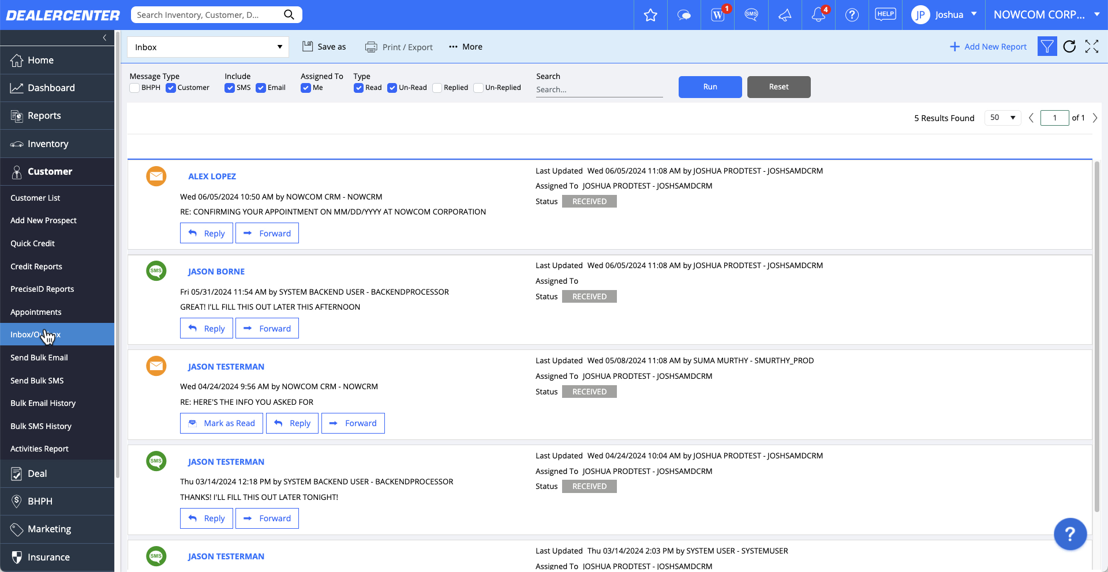1108x572 pixels.
Task: Expand the BHPH sidebar section
Action: coord(57,501)
